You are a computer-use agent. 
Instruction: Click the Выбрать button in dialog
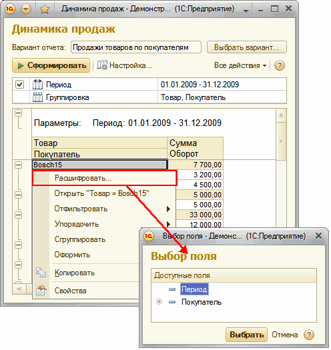coord(246,335)
